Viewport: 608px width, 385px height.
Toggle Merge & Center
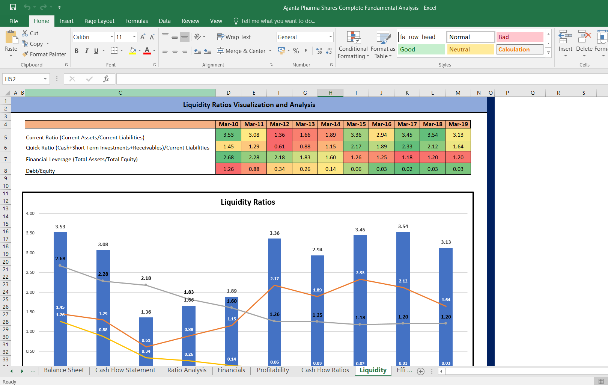pyautogui.click(x=241, y=51)
